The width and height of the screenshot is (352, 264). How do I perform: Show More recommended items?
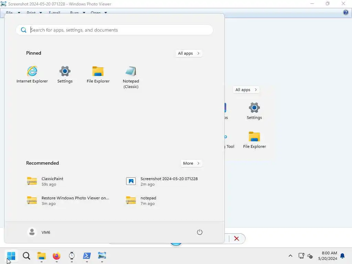point(191,163)
